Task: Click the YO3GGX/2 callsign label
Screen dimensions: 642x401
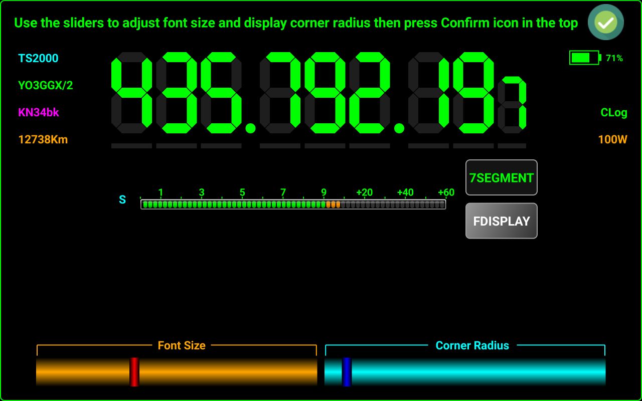Action: (45, 85)
